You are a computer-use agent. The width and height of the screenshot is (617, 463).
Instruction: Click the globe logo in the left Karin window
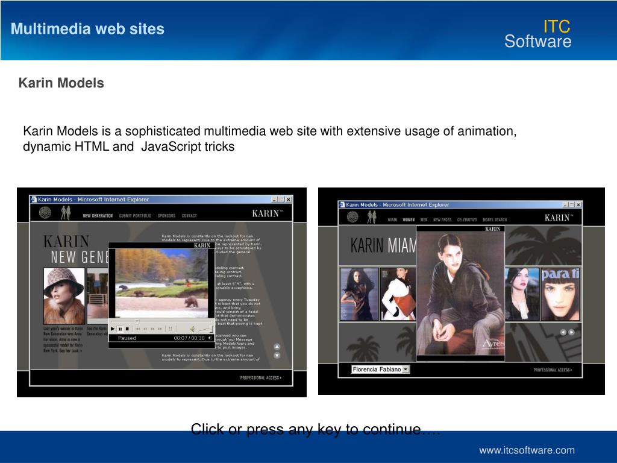(45, 213)
